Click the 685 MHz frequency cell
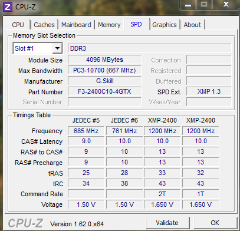240x231 pixels. click(86, 131)
